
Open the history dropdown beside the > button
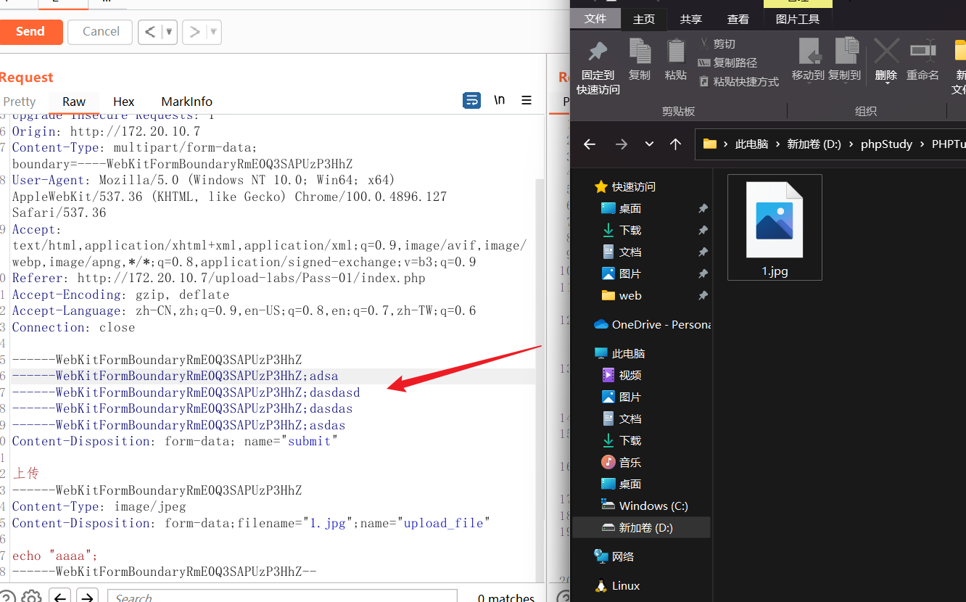click(x=213, y=32)
